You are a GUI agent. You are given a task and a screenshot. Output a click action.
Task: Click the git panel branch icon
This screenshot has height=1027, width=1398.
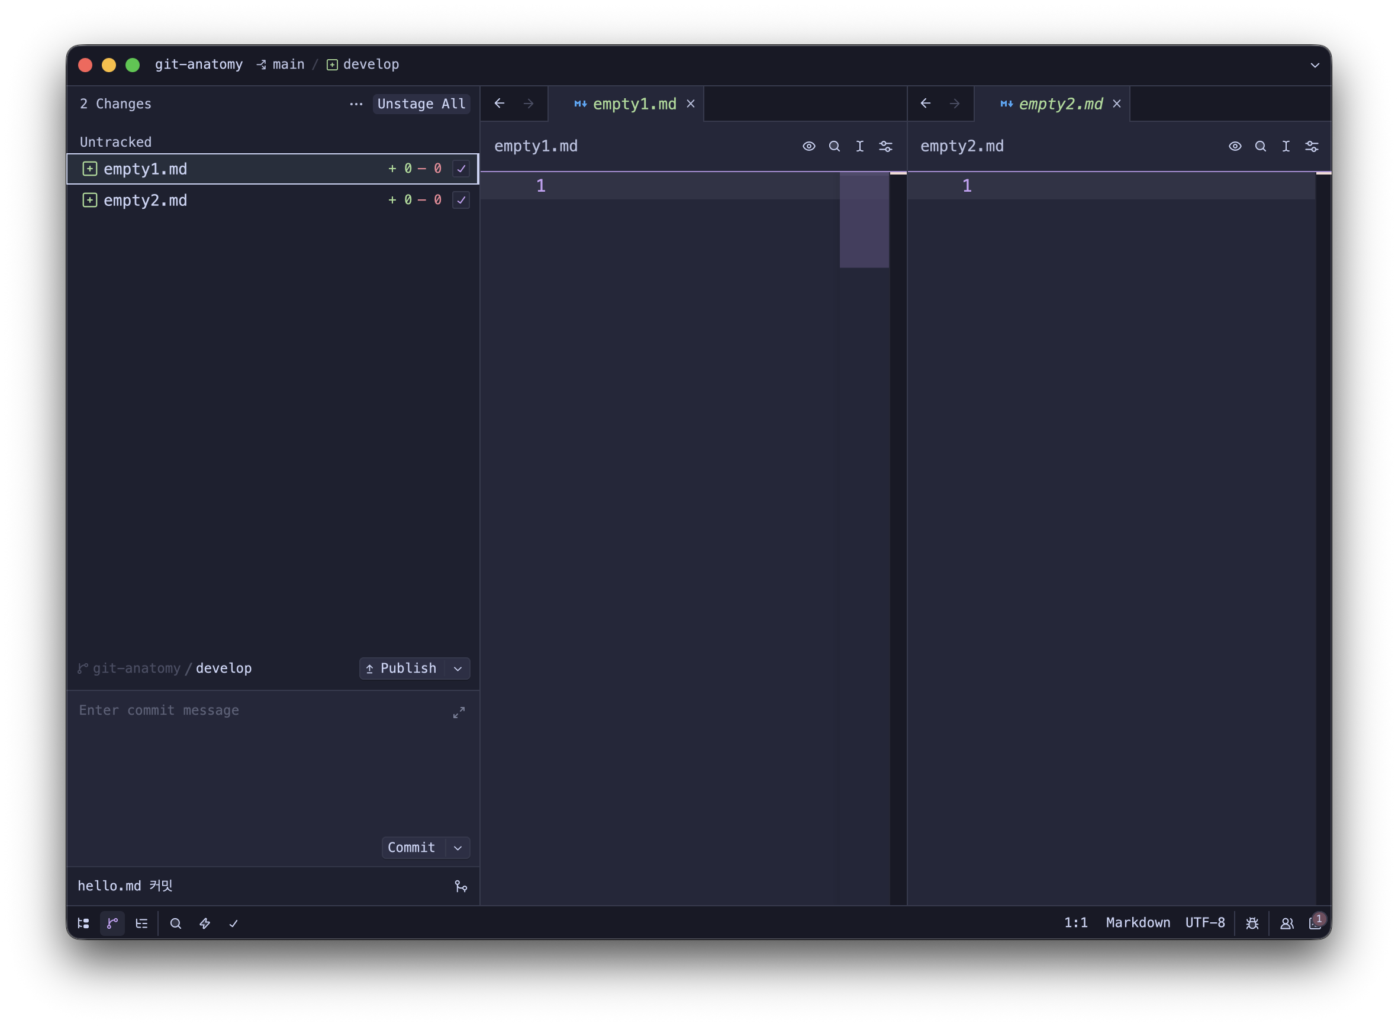pyautogui.click(x=112, y=923)
